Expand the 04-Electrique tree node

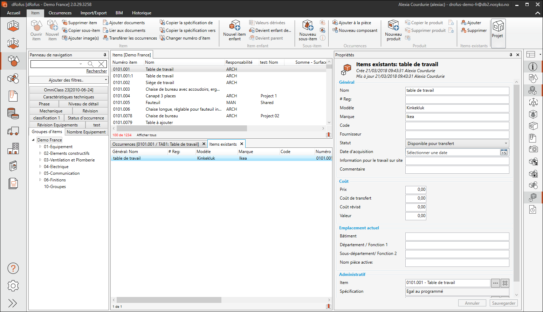click(40, 167)
